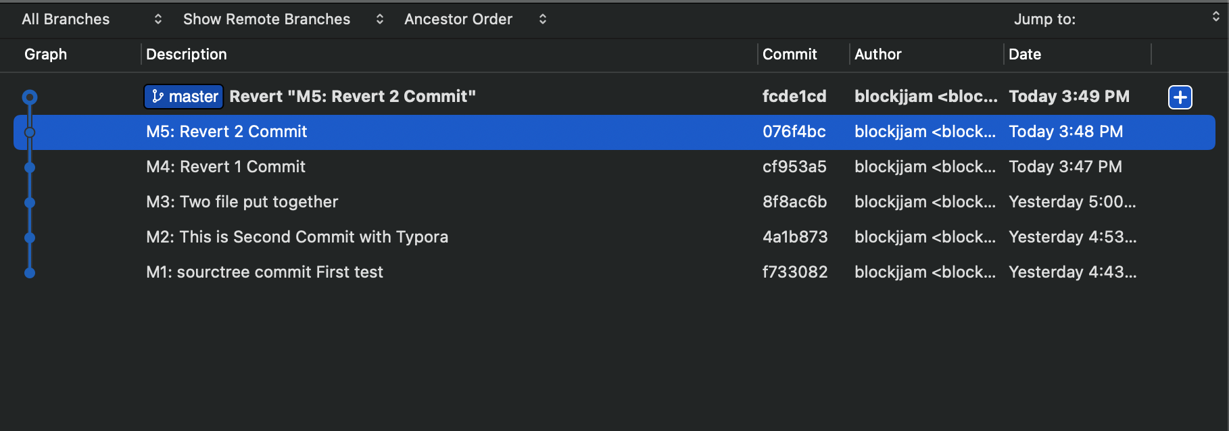
Task: Click the Commit column header
Action: (x=790, y=54)
